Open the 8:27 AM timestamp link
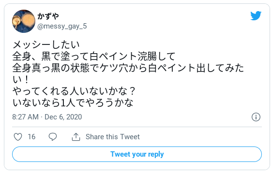 pos(25,117)
